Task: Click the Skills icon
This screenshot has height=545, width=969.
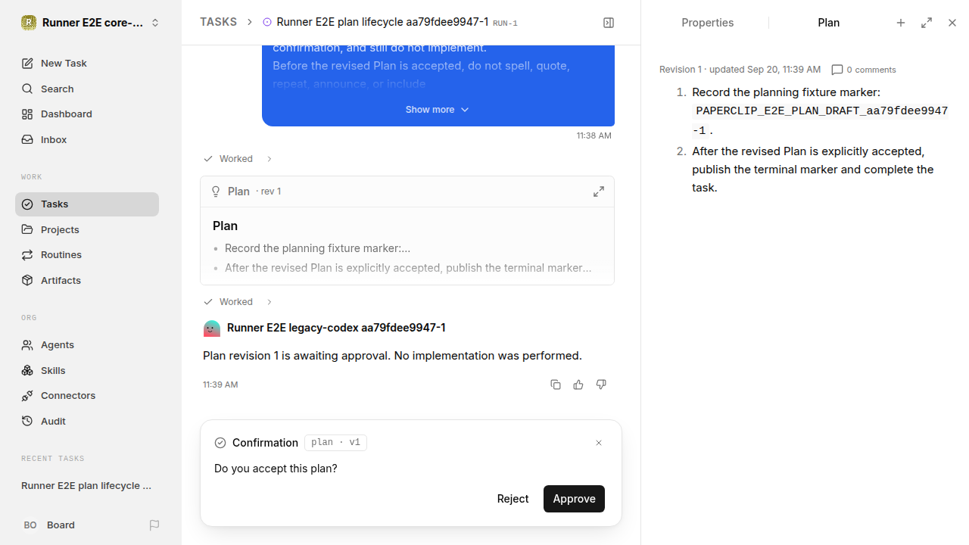Action: (27, 370)
